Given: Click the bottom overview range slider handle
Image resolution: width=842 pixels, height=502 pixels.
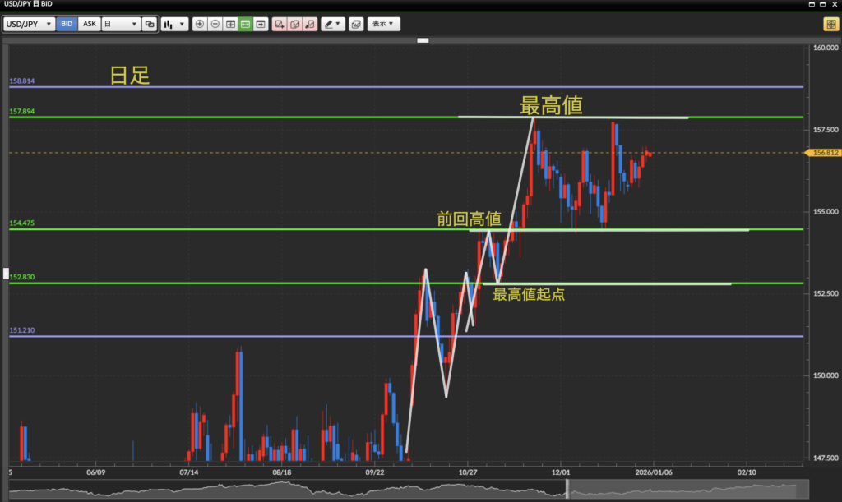Looking at the screenshot, I should click(x=567, y=490).
